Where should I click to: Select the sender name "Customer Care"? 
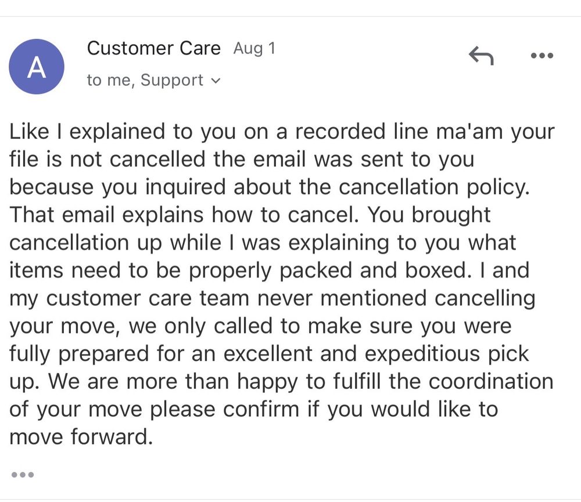pos(154,48)
